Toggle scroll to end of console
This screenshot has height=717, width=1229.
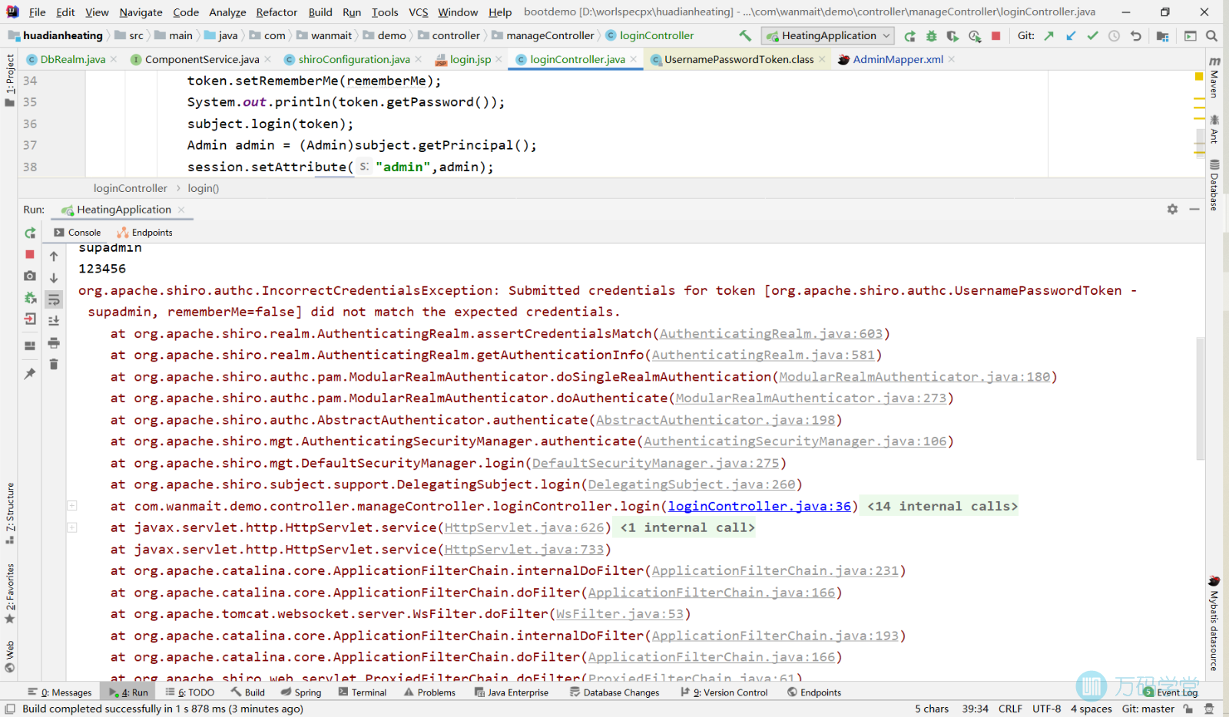54,321
